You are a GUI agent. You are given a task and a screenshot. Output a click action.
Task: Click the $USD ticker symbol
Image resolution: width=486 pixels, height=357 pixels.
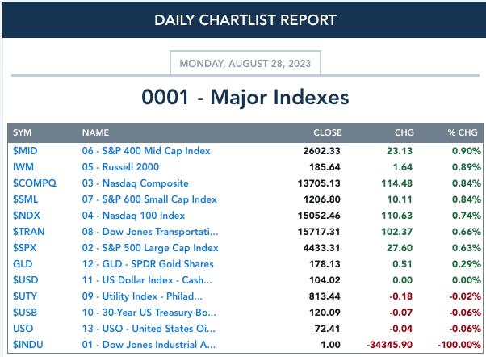pyautogui.click(x=25, y=280)
